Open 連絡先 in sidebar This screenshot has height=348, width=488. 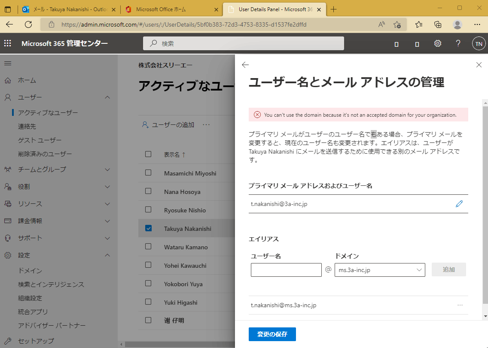(x=27, y=126)
